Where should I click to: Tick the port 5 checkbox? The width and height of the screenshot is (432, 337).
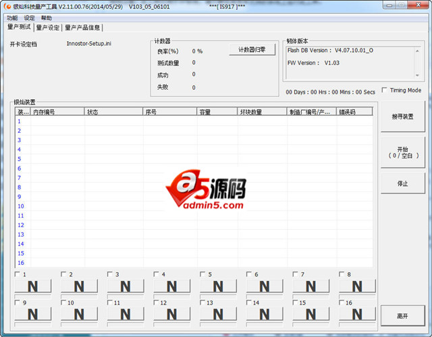202,274
